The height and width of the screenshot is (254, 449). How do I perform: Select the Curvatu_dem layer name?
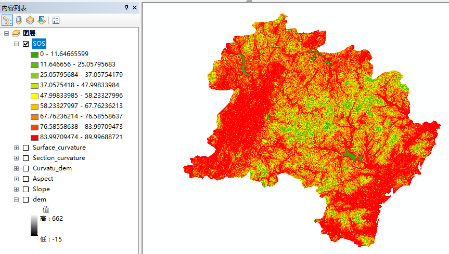pos(52,168)
